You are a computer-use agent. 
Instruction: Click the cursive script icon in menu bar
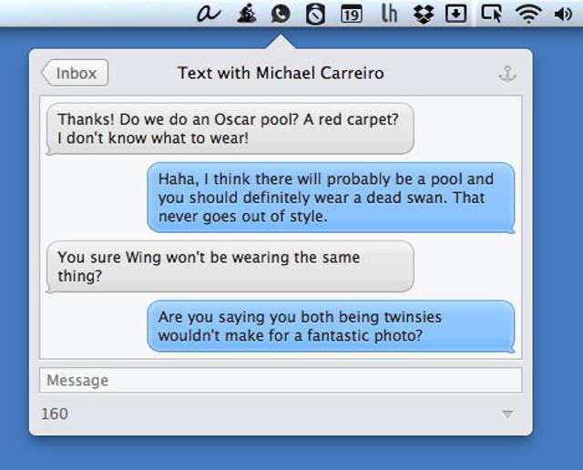pyautogui.click(x=209, y=14)
